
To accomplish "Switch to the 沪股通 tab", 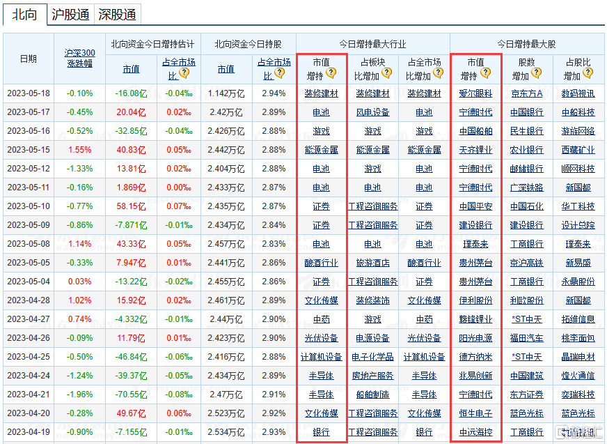I will coord(70,15).
